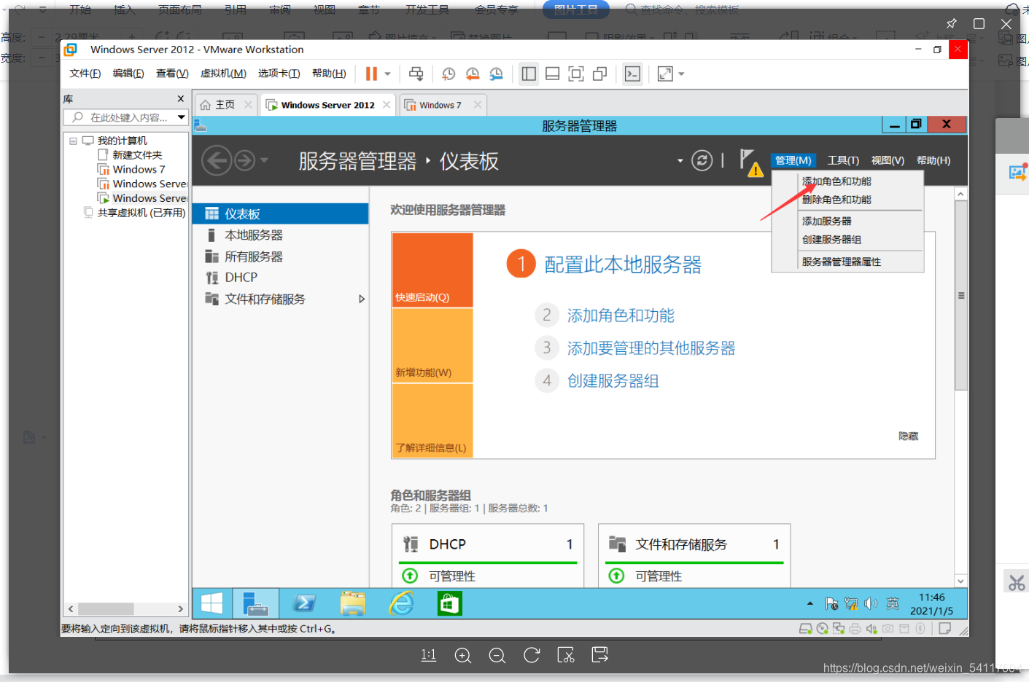Click the speaker volume icon in VM tray
Screen dimensions: 1029x682
pos(871,603)
